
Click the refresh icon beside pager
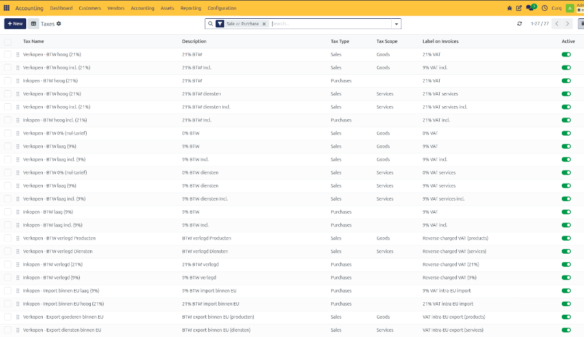pos(520,23)
